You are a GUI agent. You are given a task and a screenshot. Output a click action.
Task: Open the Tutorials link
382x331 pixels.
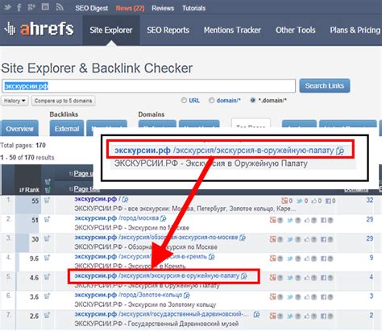coord(193,8)
